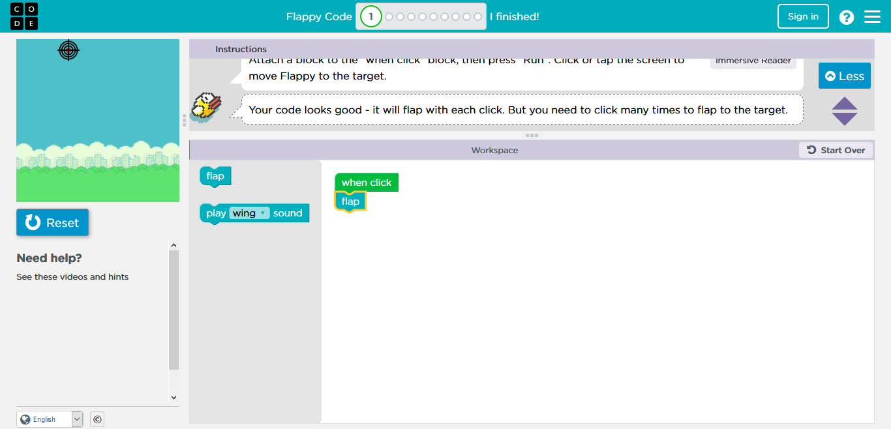The image size is (891, 429).
Task: Click the help question mark icon
Action: point(847,17)
